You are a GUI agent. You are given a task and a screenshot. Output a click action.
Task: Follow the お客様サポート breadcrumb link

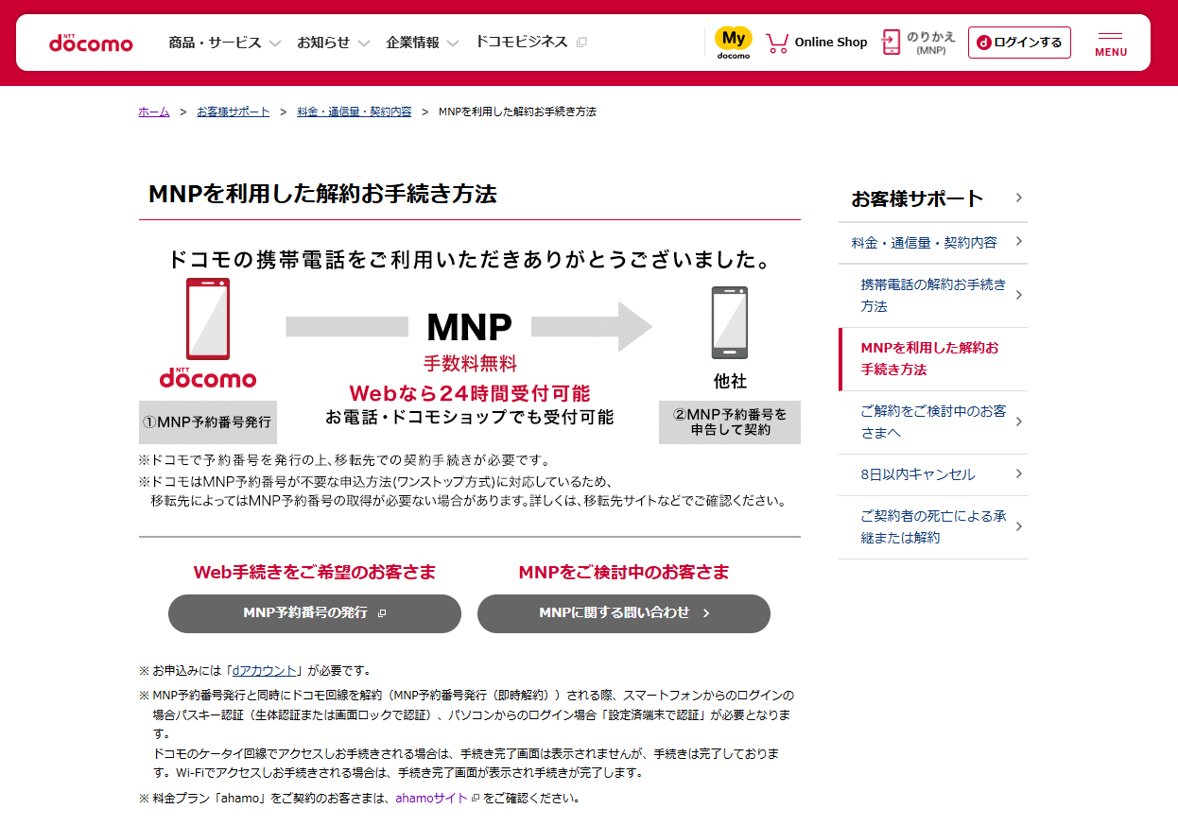234,112
